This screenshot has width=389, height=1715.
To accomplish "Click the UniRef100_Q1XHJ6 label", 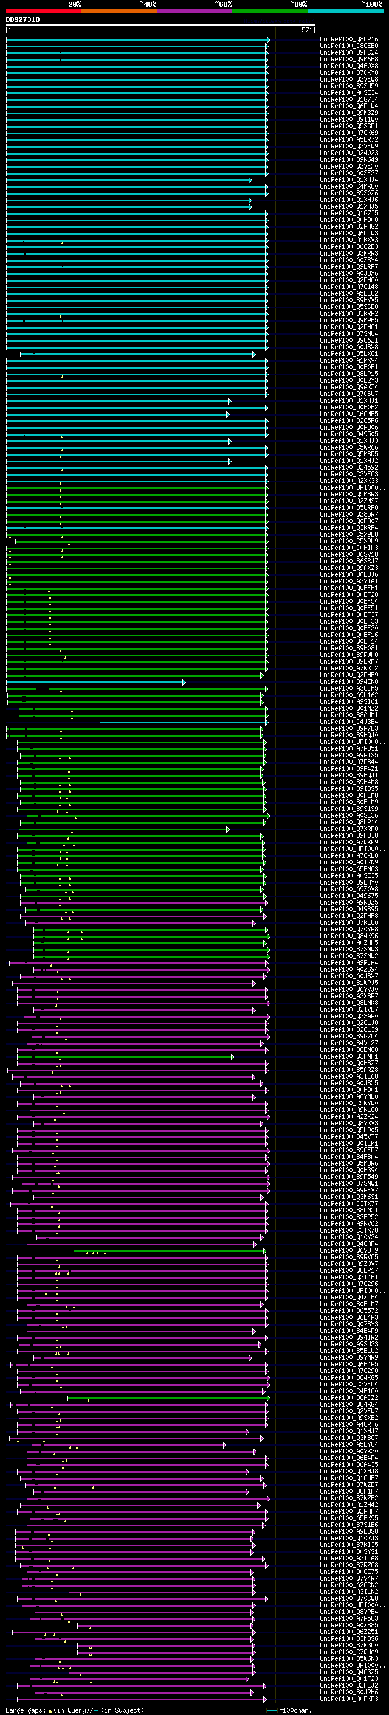I will coord(349,200).
